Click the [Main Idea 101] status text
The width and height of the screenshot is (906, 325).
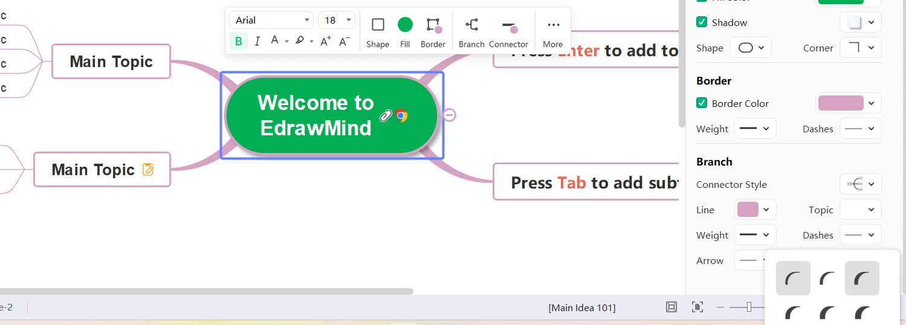(582, 307)
